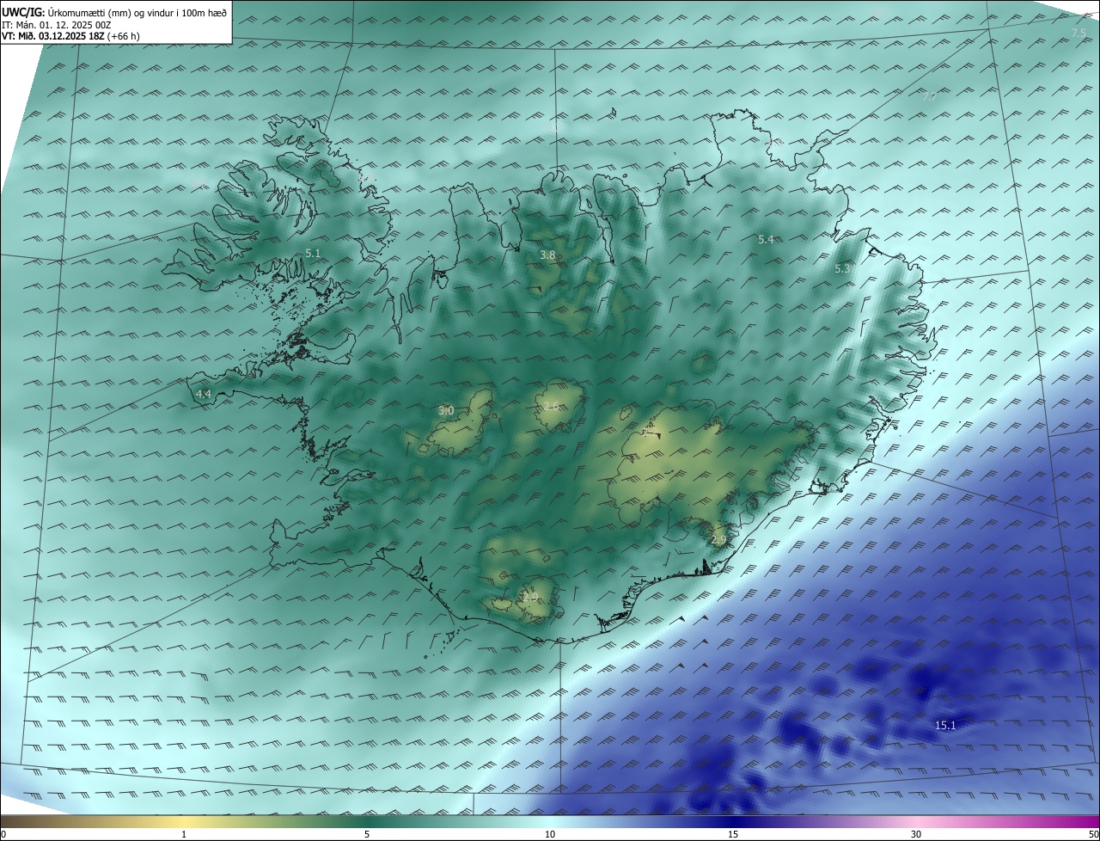The image size is (1100, 841).
Task: Click the 'VT: Mið. 03.12.2025 18Z (+66 h)' line
Action: [70, 36]
